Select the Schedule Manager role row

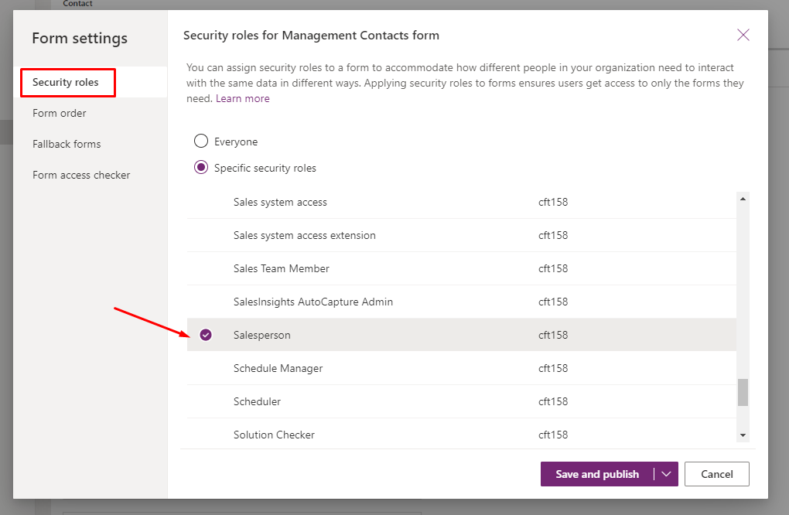[462, 368]
